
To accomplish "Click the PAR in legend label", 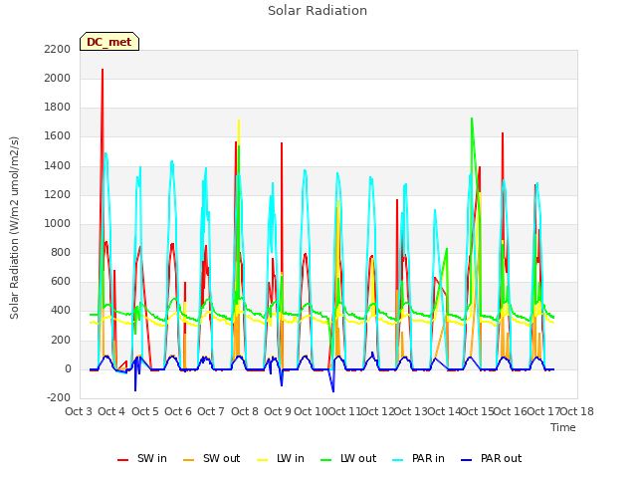I will point(428,458).
